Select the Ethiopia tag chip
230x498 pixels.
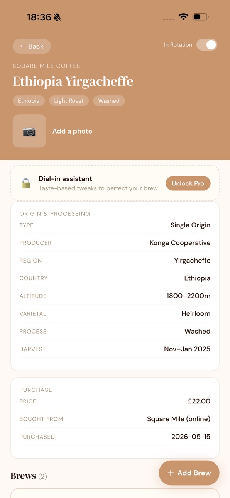(x=29, y=101)
